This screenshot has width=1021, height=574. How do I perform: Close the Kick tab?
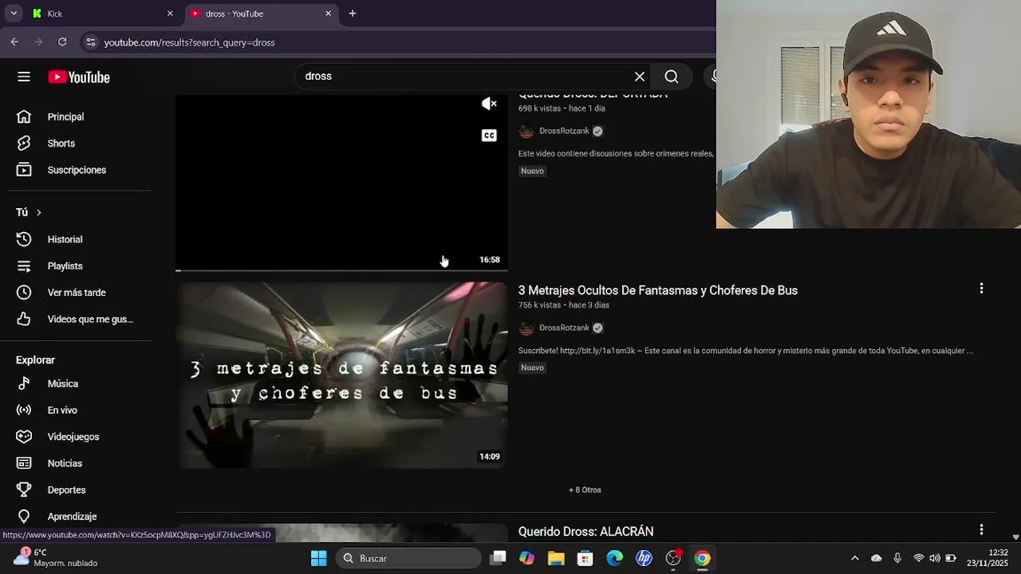(x=170, y=14)
